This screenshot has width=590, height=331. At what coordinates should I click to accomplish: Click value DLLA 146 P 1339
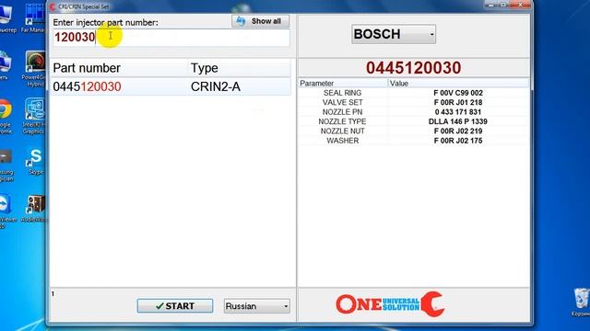click(x=458, y=121)
